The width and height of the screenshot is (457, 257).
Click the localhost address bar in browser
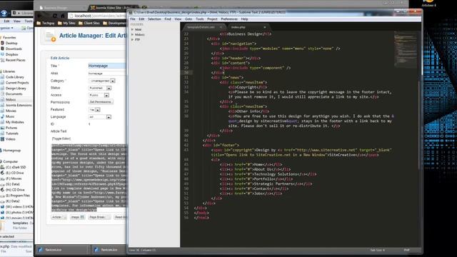coord(98,16)
